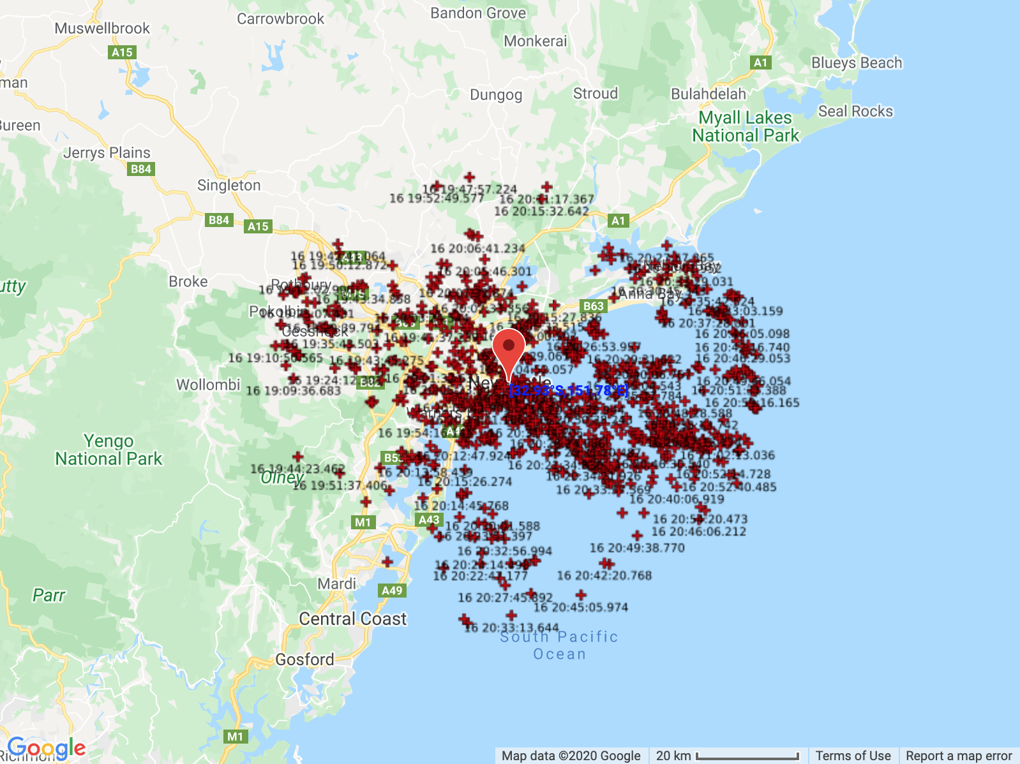Image resolution: width=1020 pixels, height=764 pixels.
Task: Click the Singleton town label
Action: tap(229, 185)
